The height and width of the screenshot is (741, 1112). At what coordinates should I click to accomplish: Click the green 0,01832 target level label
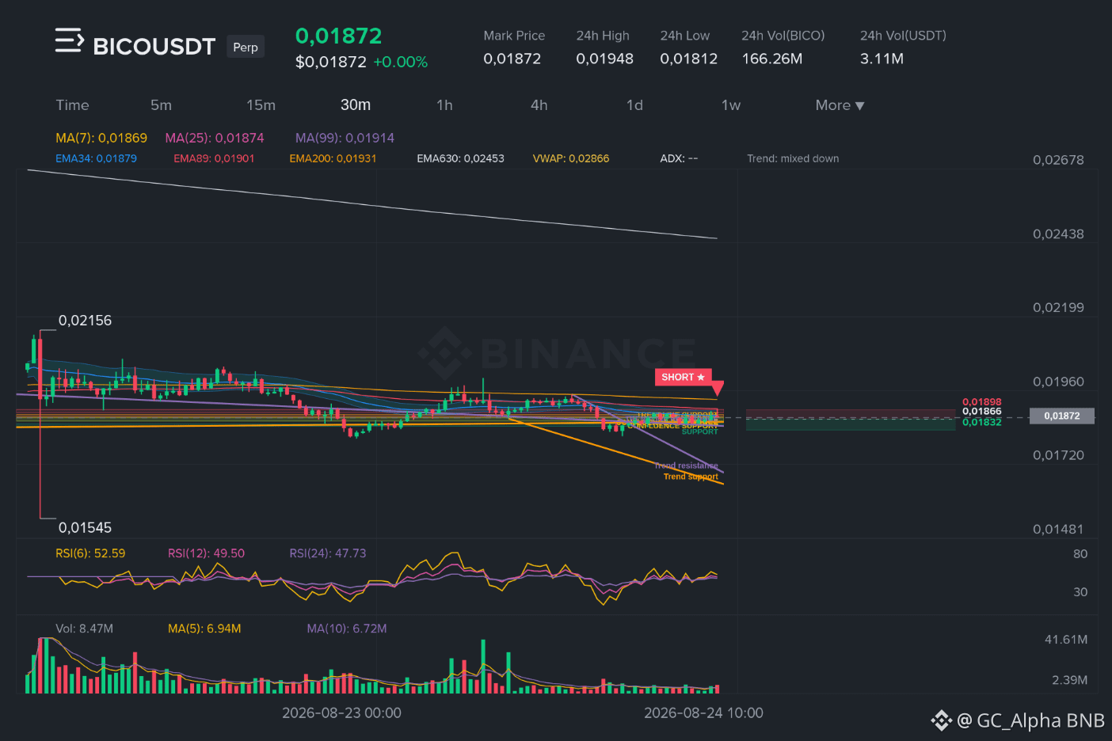tap(981, 422)
